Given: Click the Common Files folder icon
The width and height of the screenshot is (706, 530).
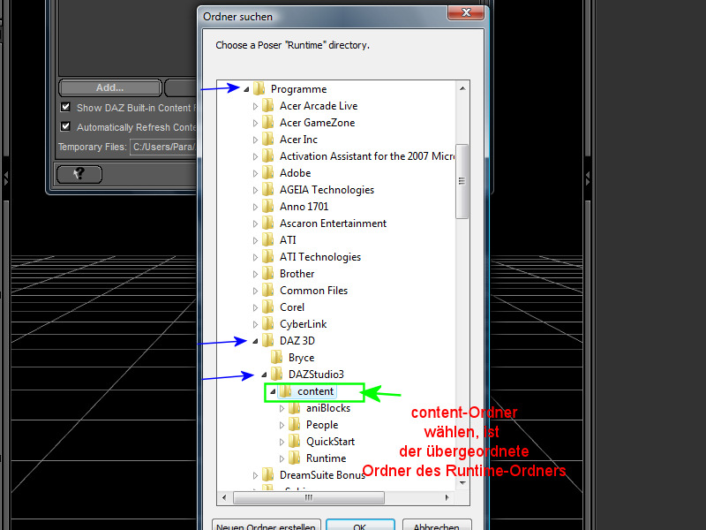Looking at the screenshot, I should coord(268,291).
